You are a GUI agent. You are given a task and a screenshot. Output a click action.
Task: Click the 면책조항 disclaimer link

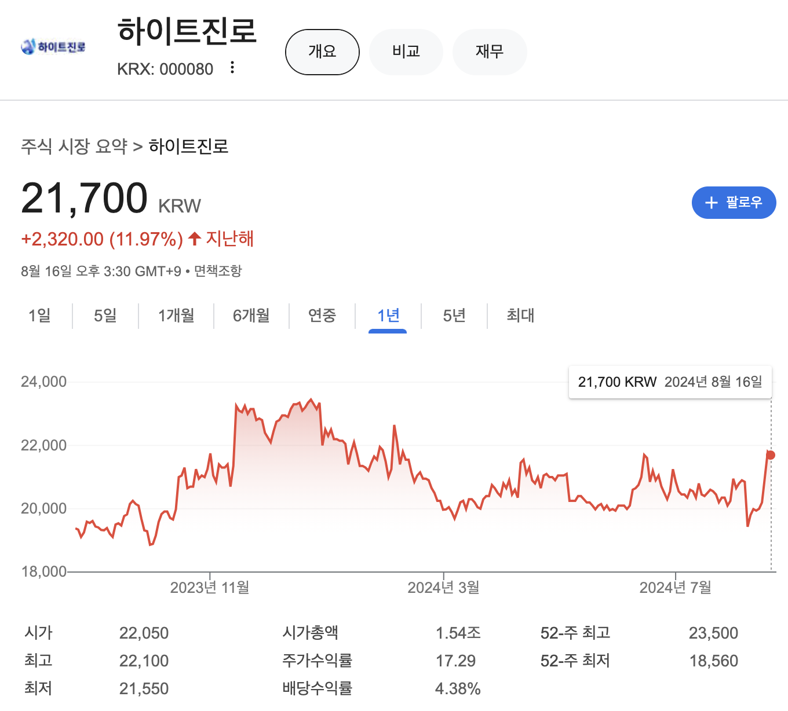point(218,271)
